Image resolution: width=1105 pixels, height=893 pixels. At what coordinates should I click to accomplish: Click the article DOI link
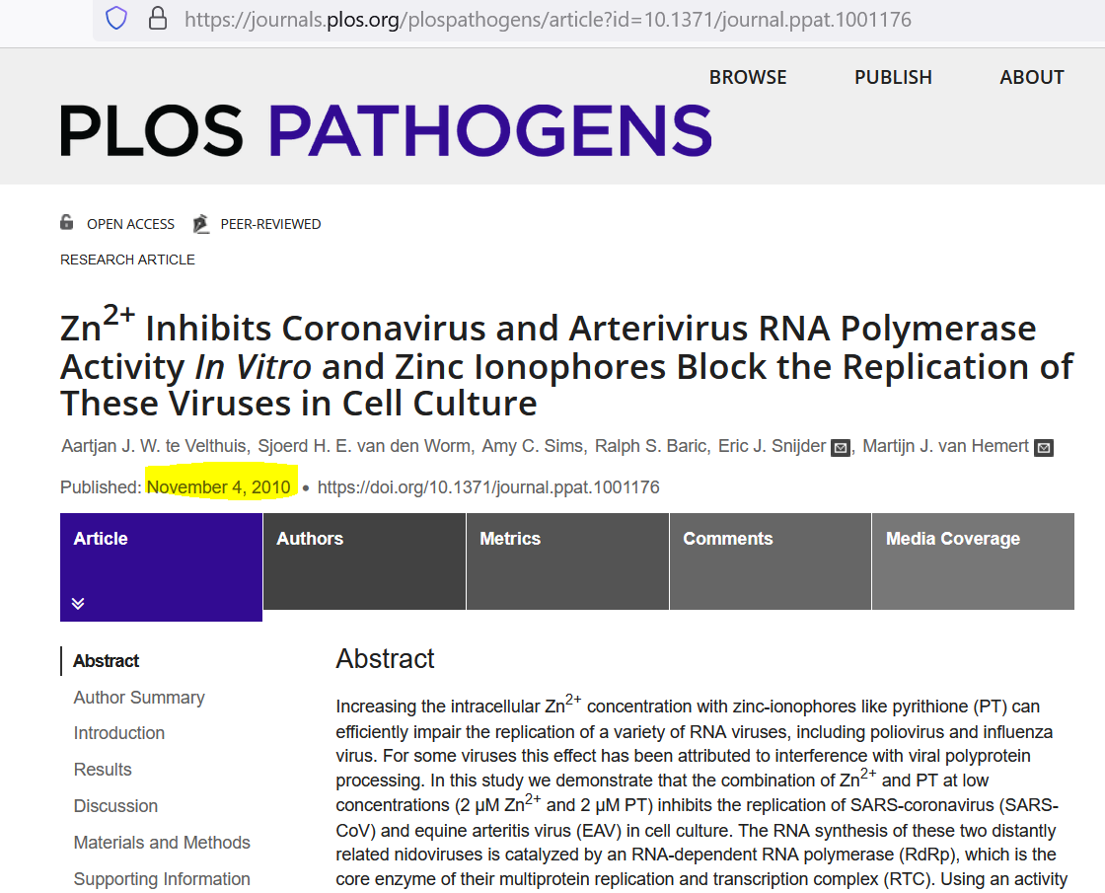click(x=488, y=487)
